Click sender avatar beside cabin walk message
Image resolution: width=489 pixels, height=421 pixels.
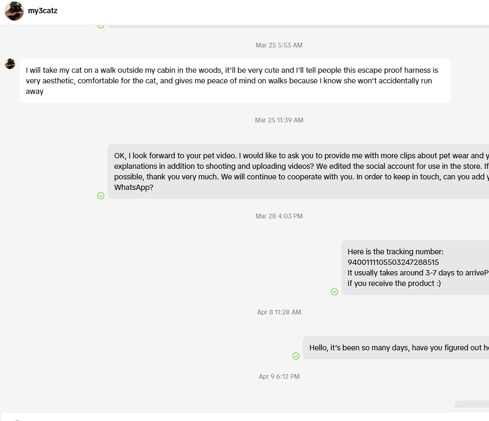coord(10,64)
